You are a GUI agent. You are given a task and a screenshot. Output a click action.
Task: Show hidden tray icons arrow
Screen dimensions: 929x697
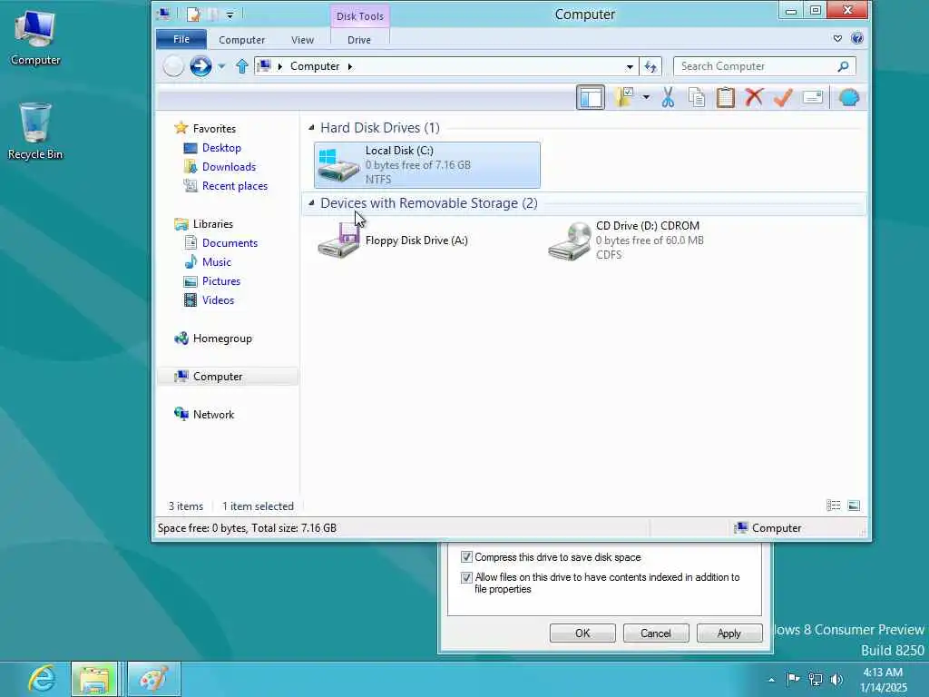pos(771,680)
